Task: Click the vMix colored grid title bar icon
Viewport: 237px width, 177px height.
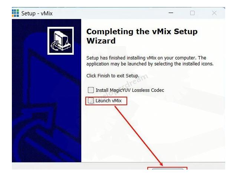Action: coord(16,13)
